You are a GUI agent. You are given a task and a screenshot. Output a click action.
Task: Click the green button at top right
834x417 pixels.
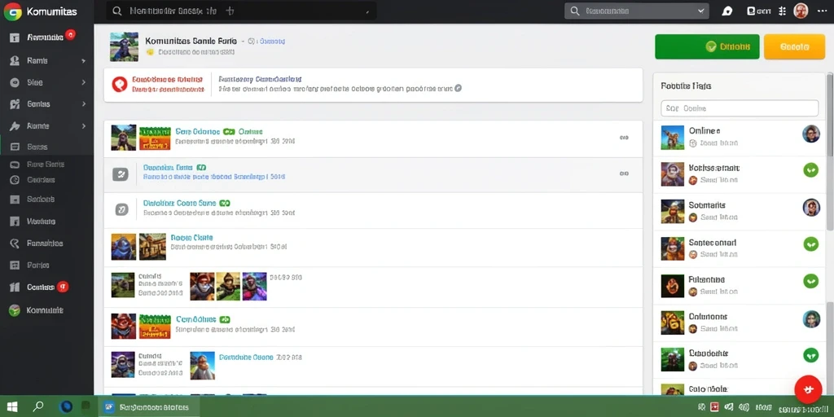[x=707, y=46]
